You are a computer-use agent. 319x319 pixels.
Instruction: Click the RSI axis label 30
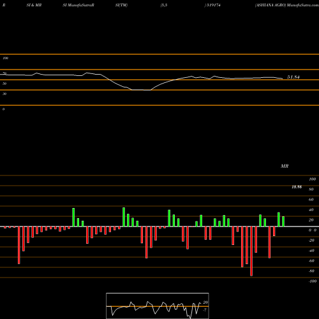(x=4, y=94)
